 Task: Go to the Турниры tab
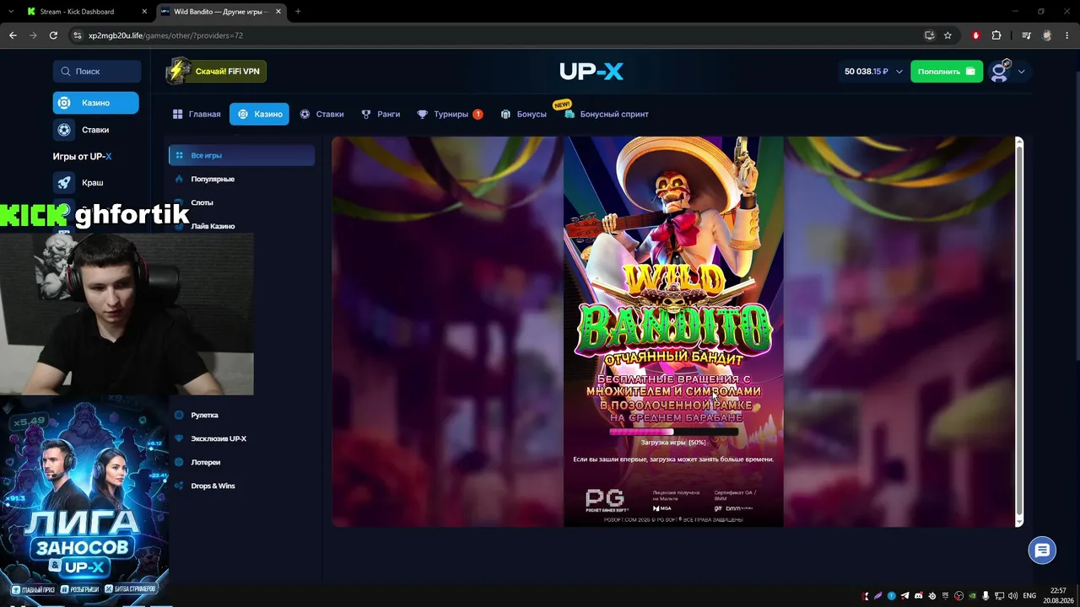(450, 114)
